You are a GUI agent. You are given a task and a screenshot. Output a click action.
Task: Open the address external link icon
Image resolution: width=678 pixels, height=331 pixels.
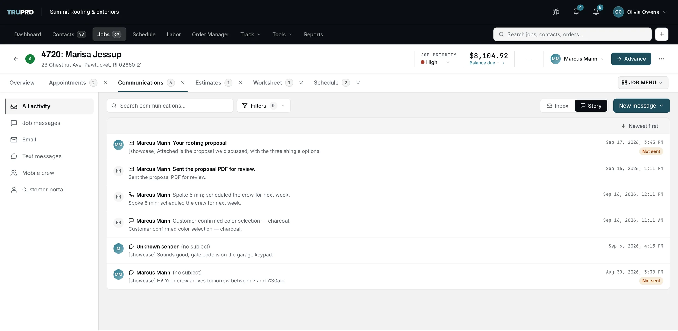point(139,65)
